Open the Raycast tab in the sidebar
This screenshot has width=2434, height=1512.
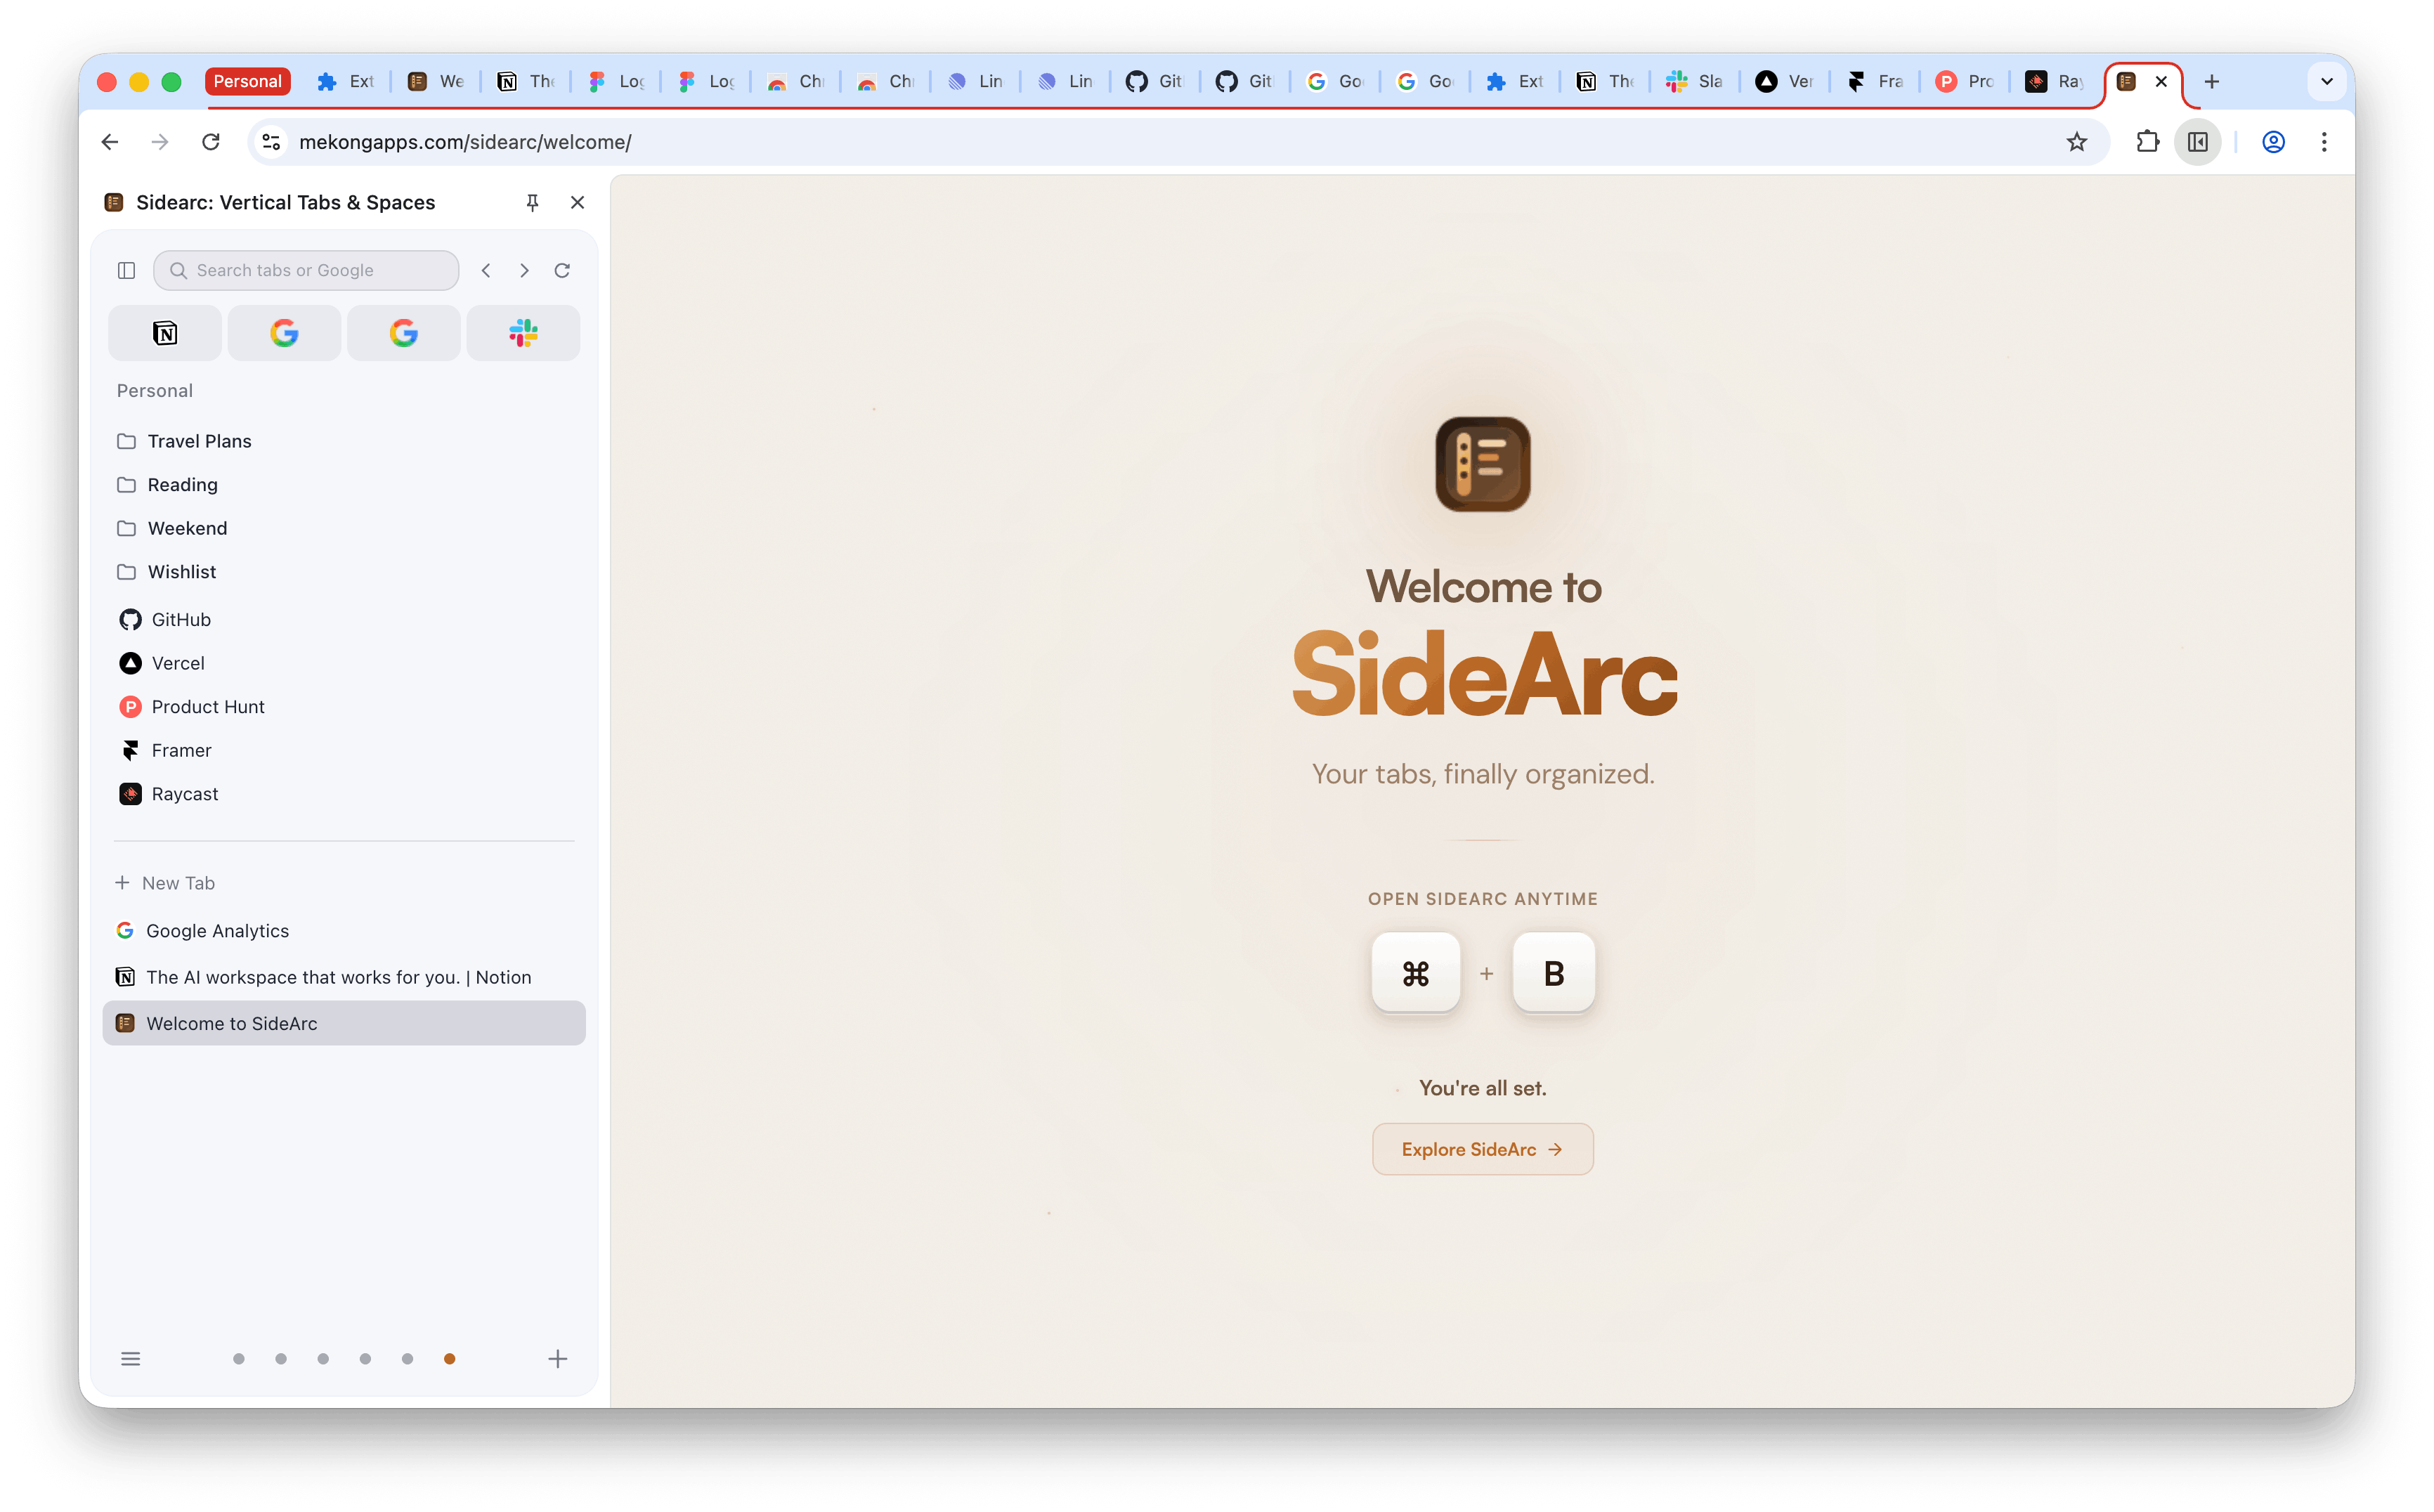184,793
